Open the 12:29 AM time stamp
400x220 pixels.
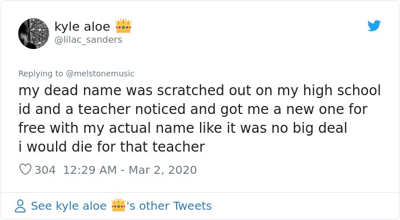click(x=90, y=170)
